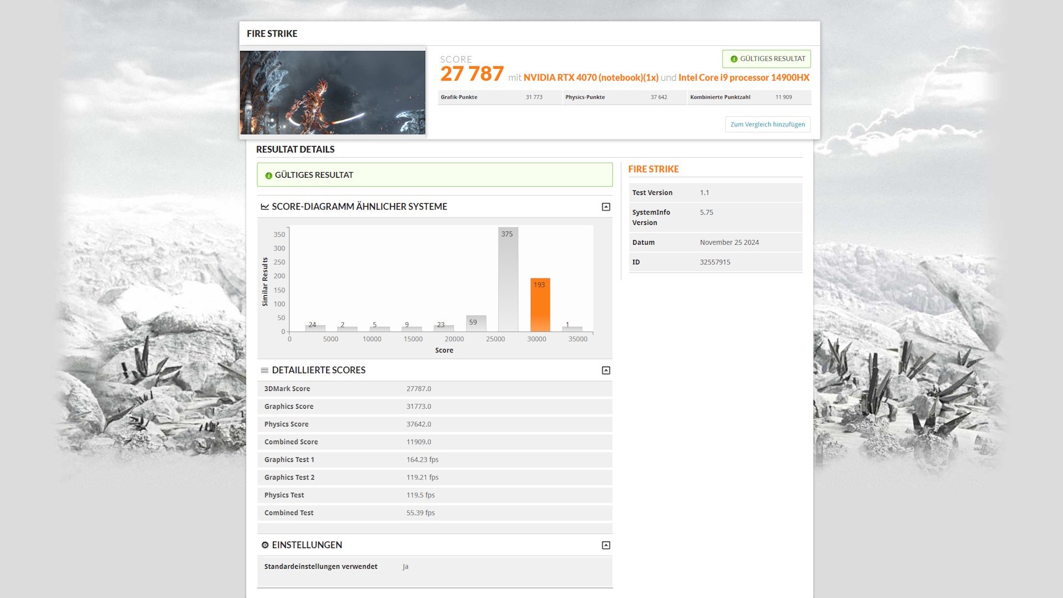Viewport: 1063px width, 598px height.
Task: Click the Zum Vergleich hinzufügen button
Action: click(x=767, y=124)
